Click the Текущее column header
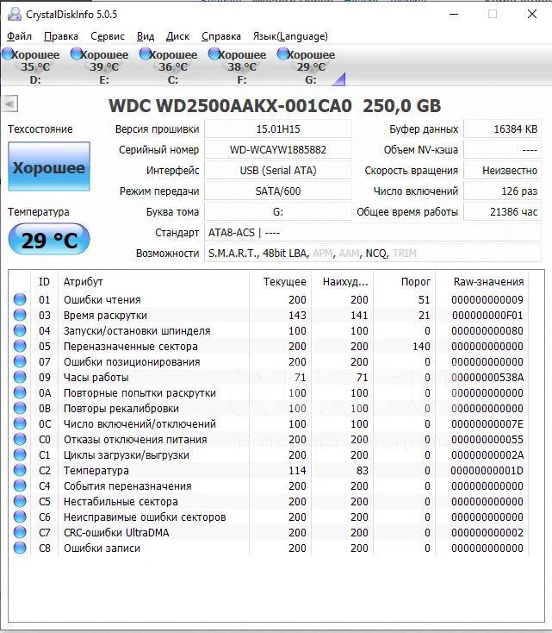The image size is (552, 633). point(280,281)
